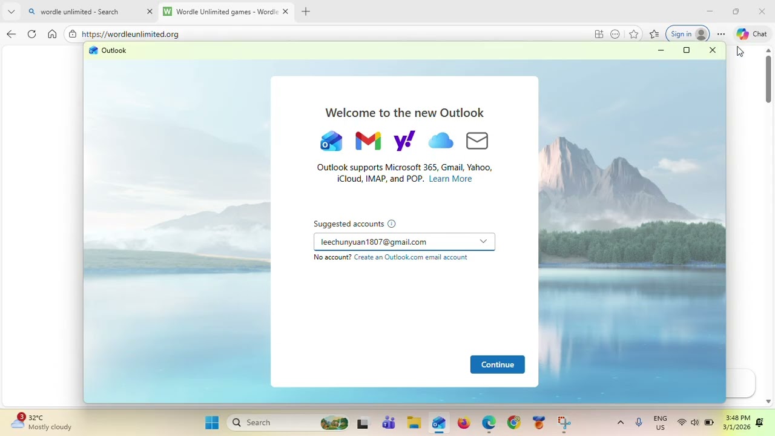Click the scrollbar down arrow in Edge
Screen dimensions: 775x436
coord(768,401)
